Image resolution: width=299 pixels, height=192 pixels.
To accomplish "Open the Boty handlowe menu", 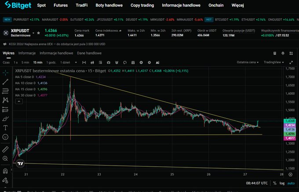I will 109,5.
